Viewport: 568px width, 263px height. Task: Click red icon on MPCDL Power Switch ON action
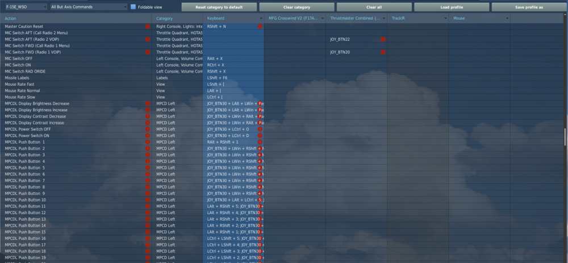[148, 136]
